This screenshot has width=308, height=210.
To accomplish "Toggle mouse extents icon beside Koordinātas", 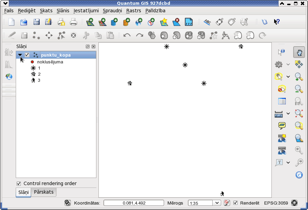I will [x=68, y=203].
